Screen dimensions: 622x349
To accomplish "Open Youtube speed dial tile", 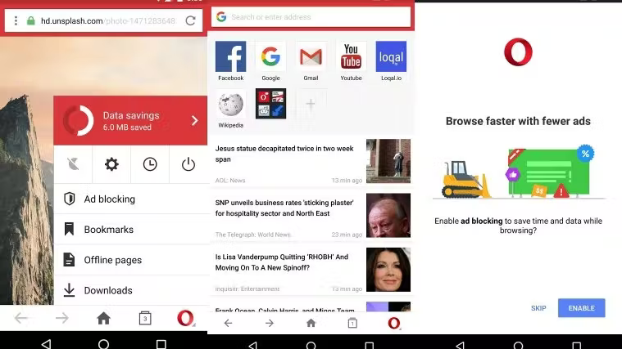I will (351, 61).
